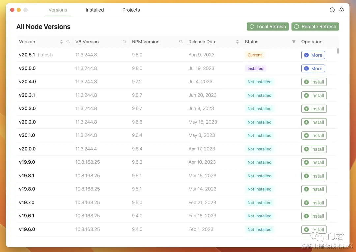Sort by Release Date column arrows
The width and height of the screenshot is (356, 252).
(x=237, y=42)
